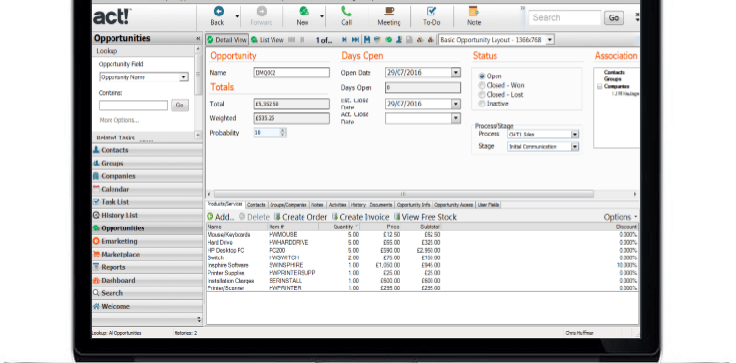
Task: Open Groups in the navigation sidebar
Action: (147, 164)
